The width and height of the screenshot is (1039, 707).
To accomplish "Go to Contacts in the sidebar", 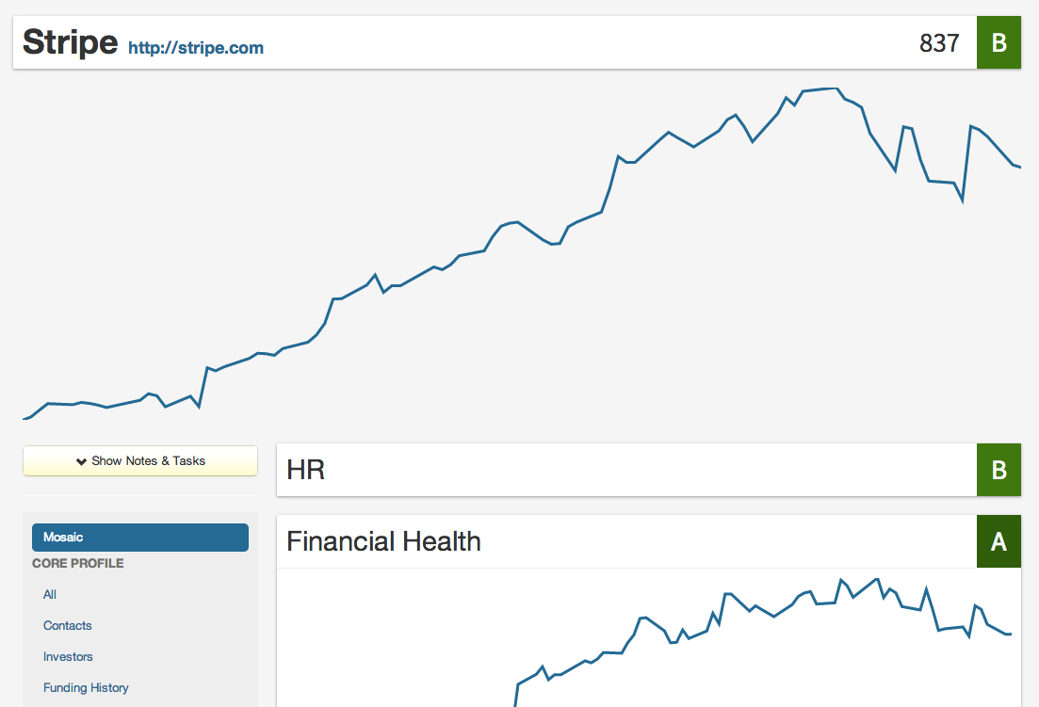I will tap(68, 625).
